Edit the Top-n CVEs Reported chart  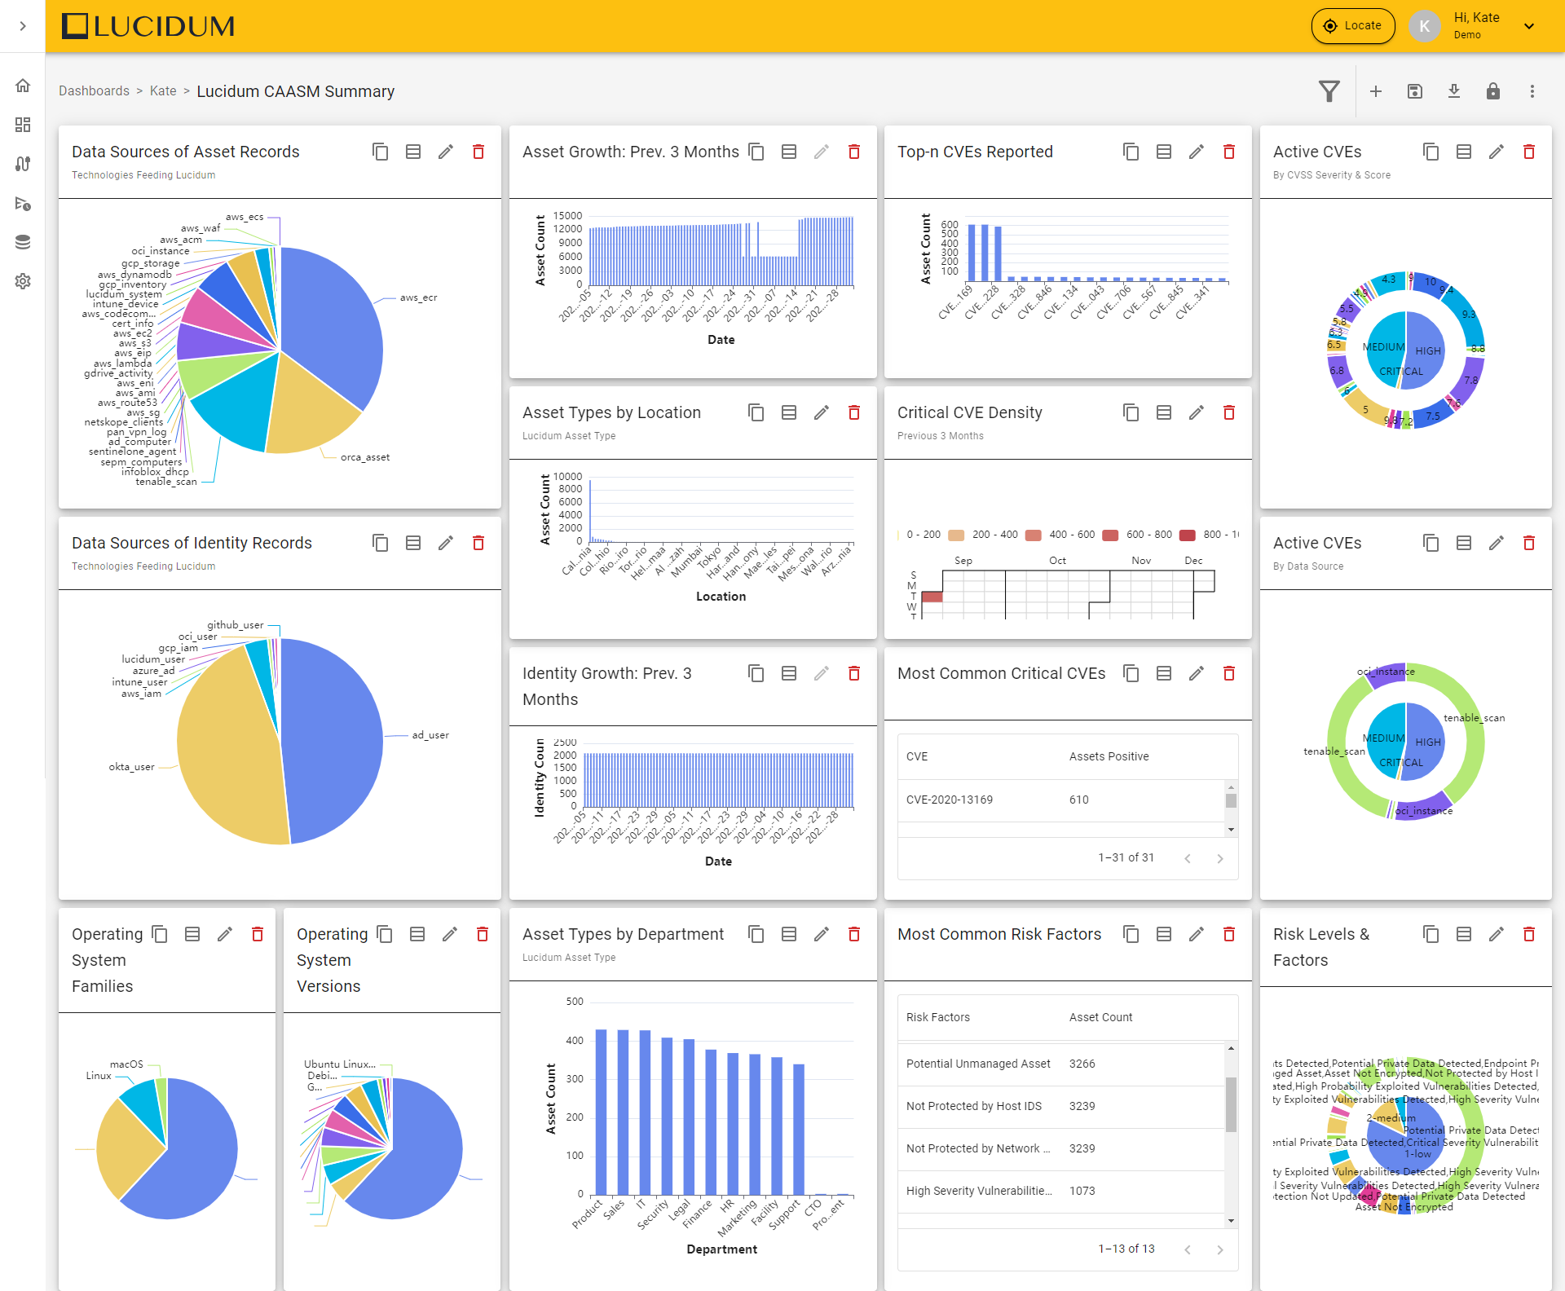click(x=1197, y=152)
